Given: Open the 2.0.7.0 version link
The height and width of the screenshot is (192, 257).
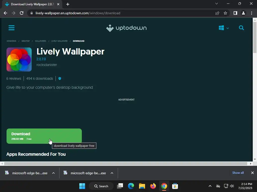Looking at the screenshot, I should pos(41,59).
